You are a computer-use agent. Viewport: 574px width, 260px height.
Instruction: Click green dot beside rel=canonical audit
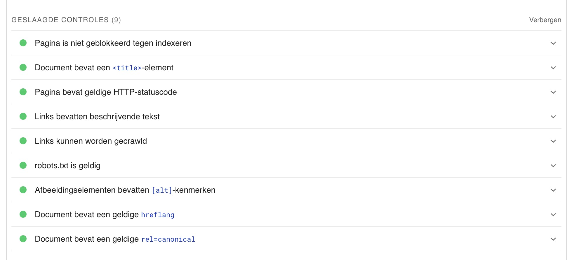[x=23, y=239]
